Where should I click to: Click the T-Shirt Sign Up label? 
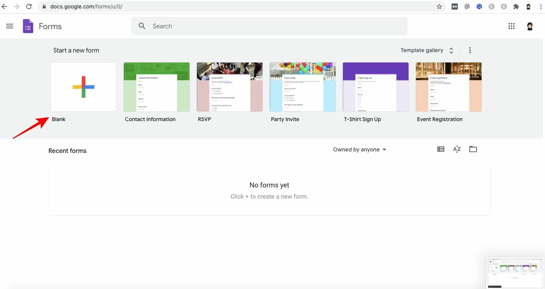point(362,119)
